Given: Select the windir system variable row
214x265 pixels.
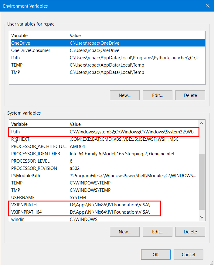Looking at the screenshot, I should pyautogui.click(x=104, y=219).
